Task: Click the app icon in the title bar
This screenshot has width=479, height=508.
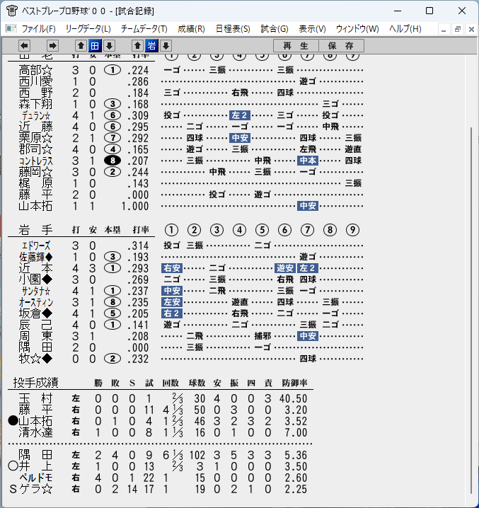Action: tap(11, 11)
